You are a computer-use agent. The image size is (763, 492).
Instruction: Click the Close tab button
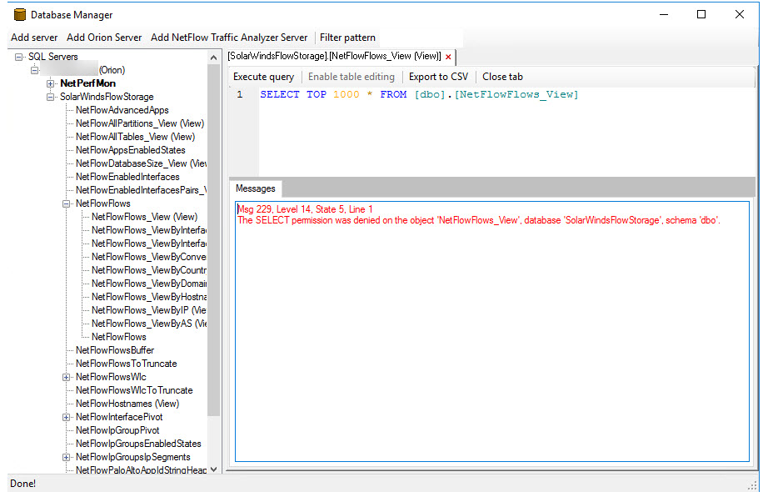pos(502,77)
